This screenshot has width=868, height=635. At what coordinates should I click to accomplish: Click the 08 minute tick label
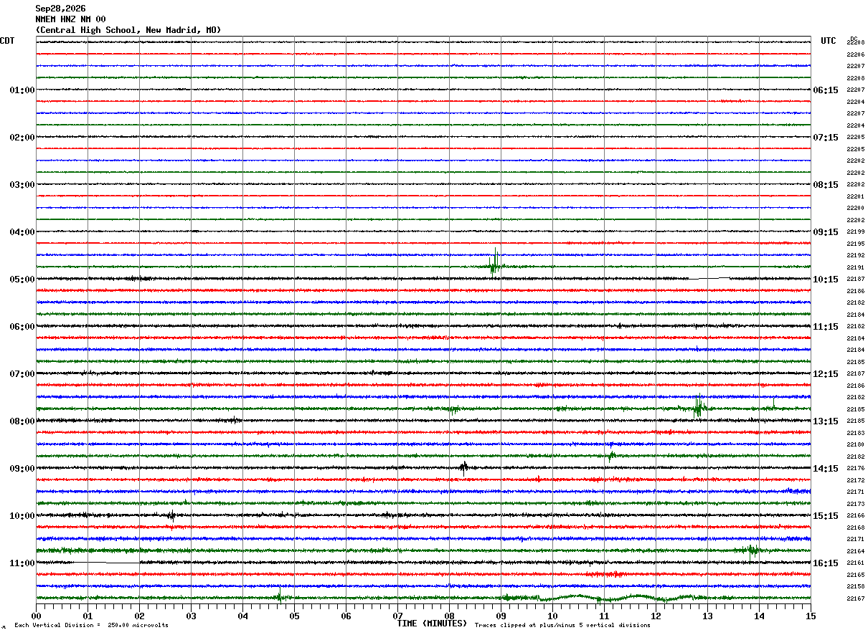pyautogui.click(x=449, y=616)
